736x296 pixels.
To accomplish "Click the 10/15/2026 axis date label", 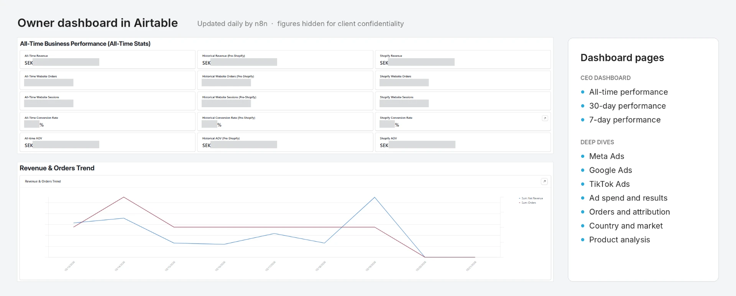I will tap(170, 266).
